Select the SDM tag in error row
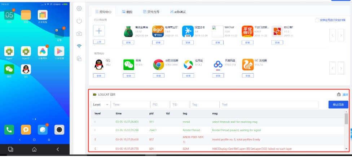The width and height of the screenshot is (352, 157). (185, 149)
